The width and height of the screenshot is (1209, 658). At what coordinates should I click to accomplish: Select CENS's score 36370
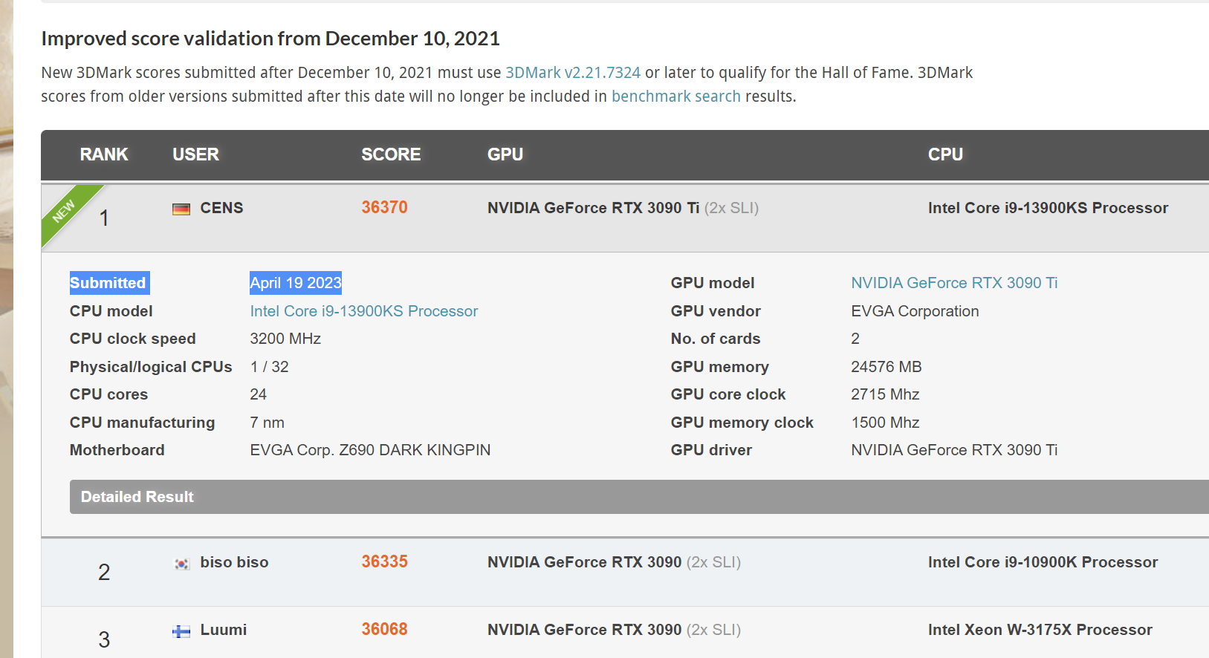pos(383,207)
